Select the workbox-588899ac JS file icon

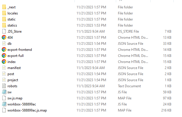4,104
